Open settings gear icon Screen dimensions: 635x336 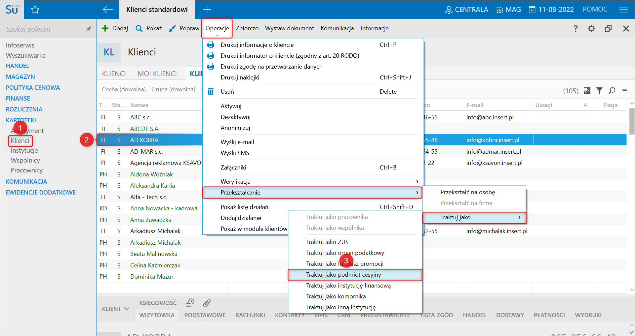point(591,29)
